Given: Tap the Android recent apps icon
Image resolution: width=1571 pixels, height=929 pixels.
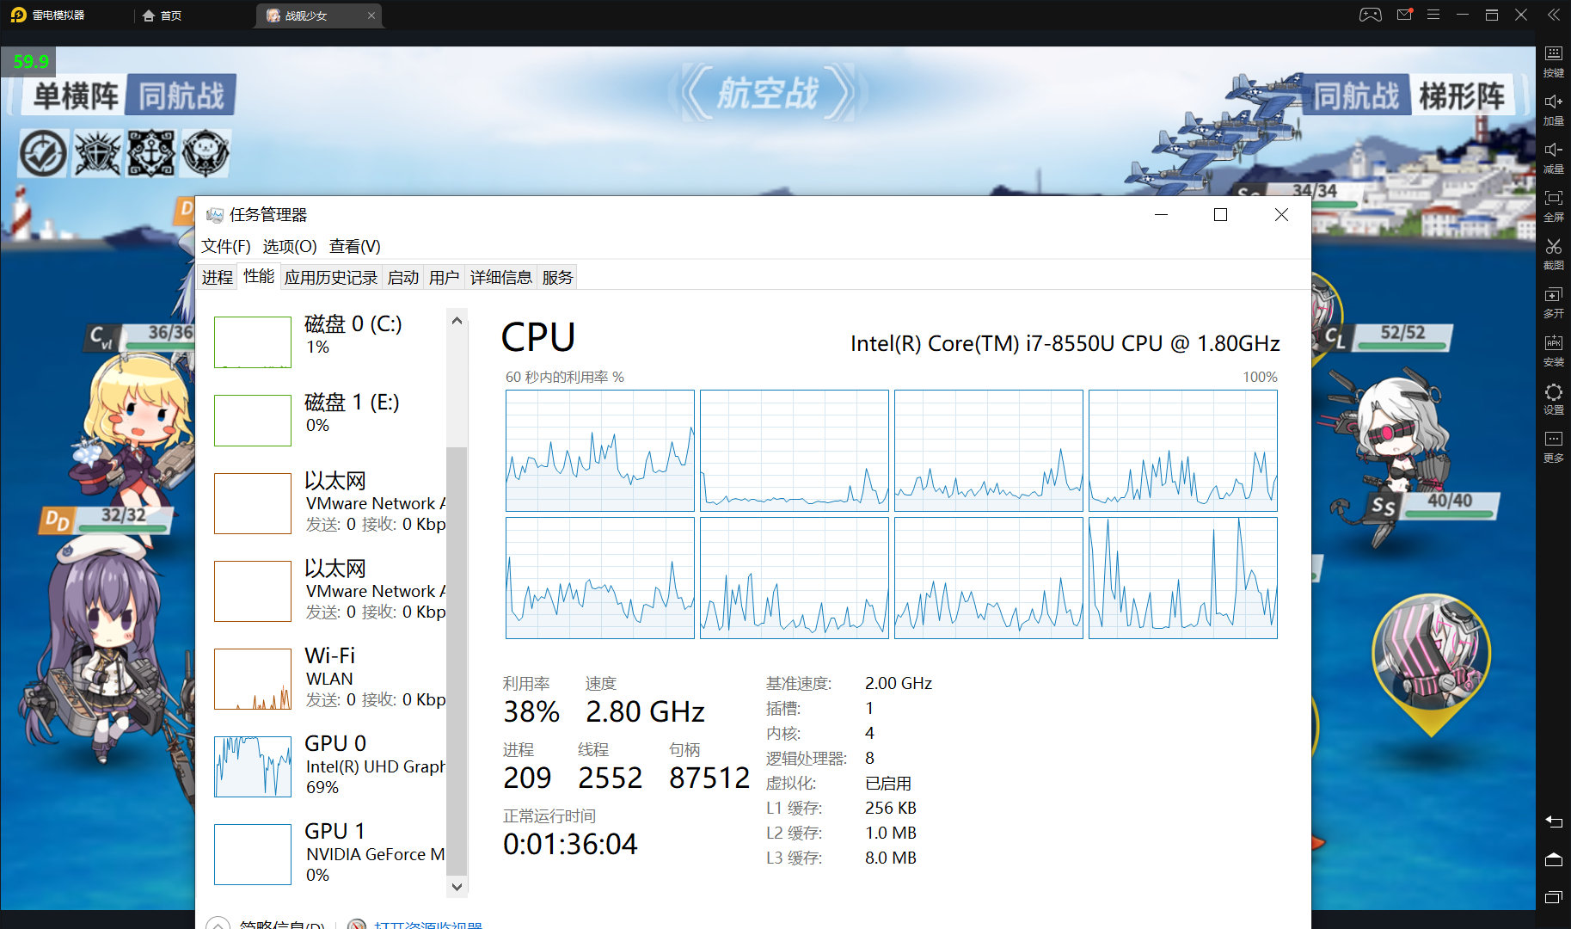Looking at the screenshot, I should point(1553,897).
